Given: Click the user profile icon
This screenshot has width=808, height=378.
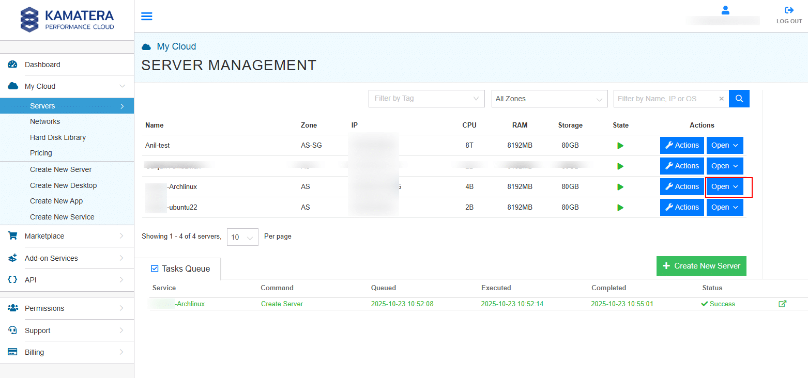Looking at the screenshot, I should 725,10.
